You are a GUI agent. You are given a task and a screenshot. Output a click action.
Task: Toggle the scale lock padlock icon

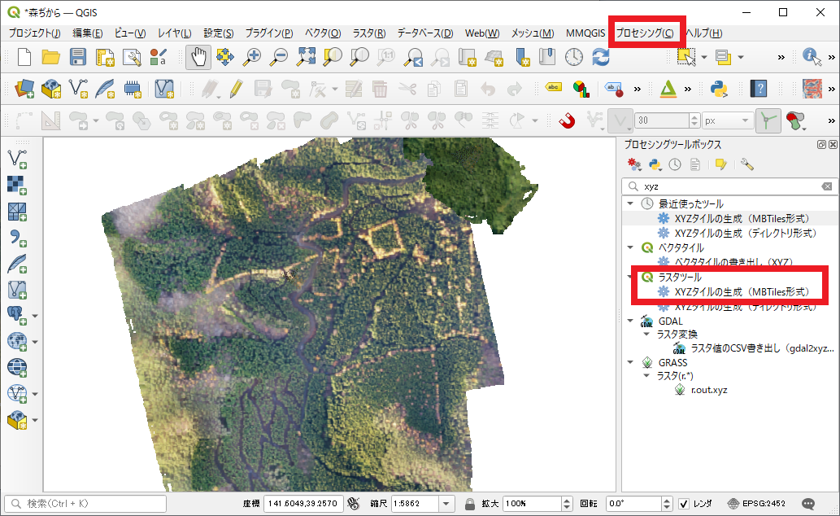point(470,504)
